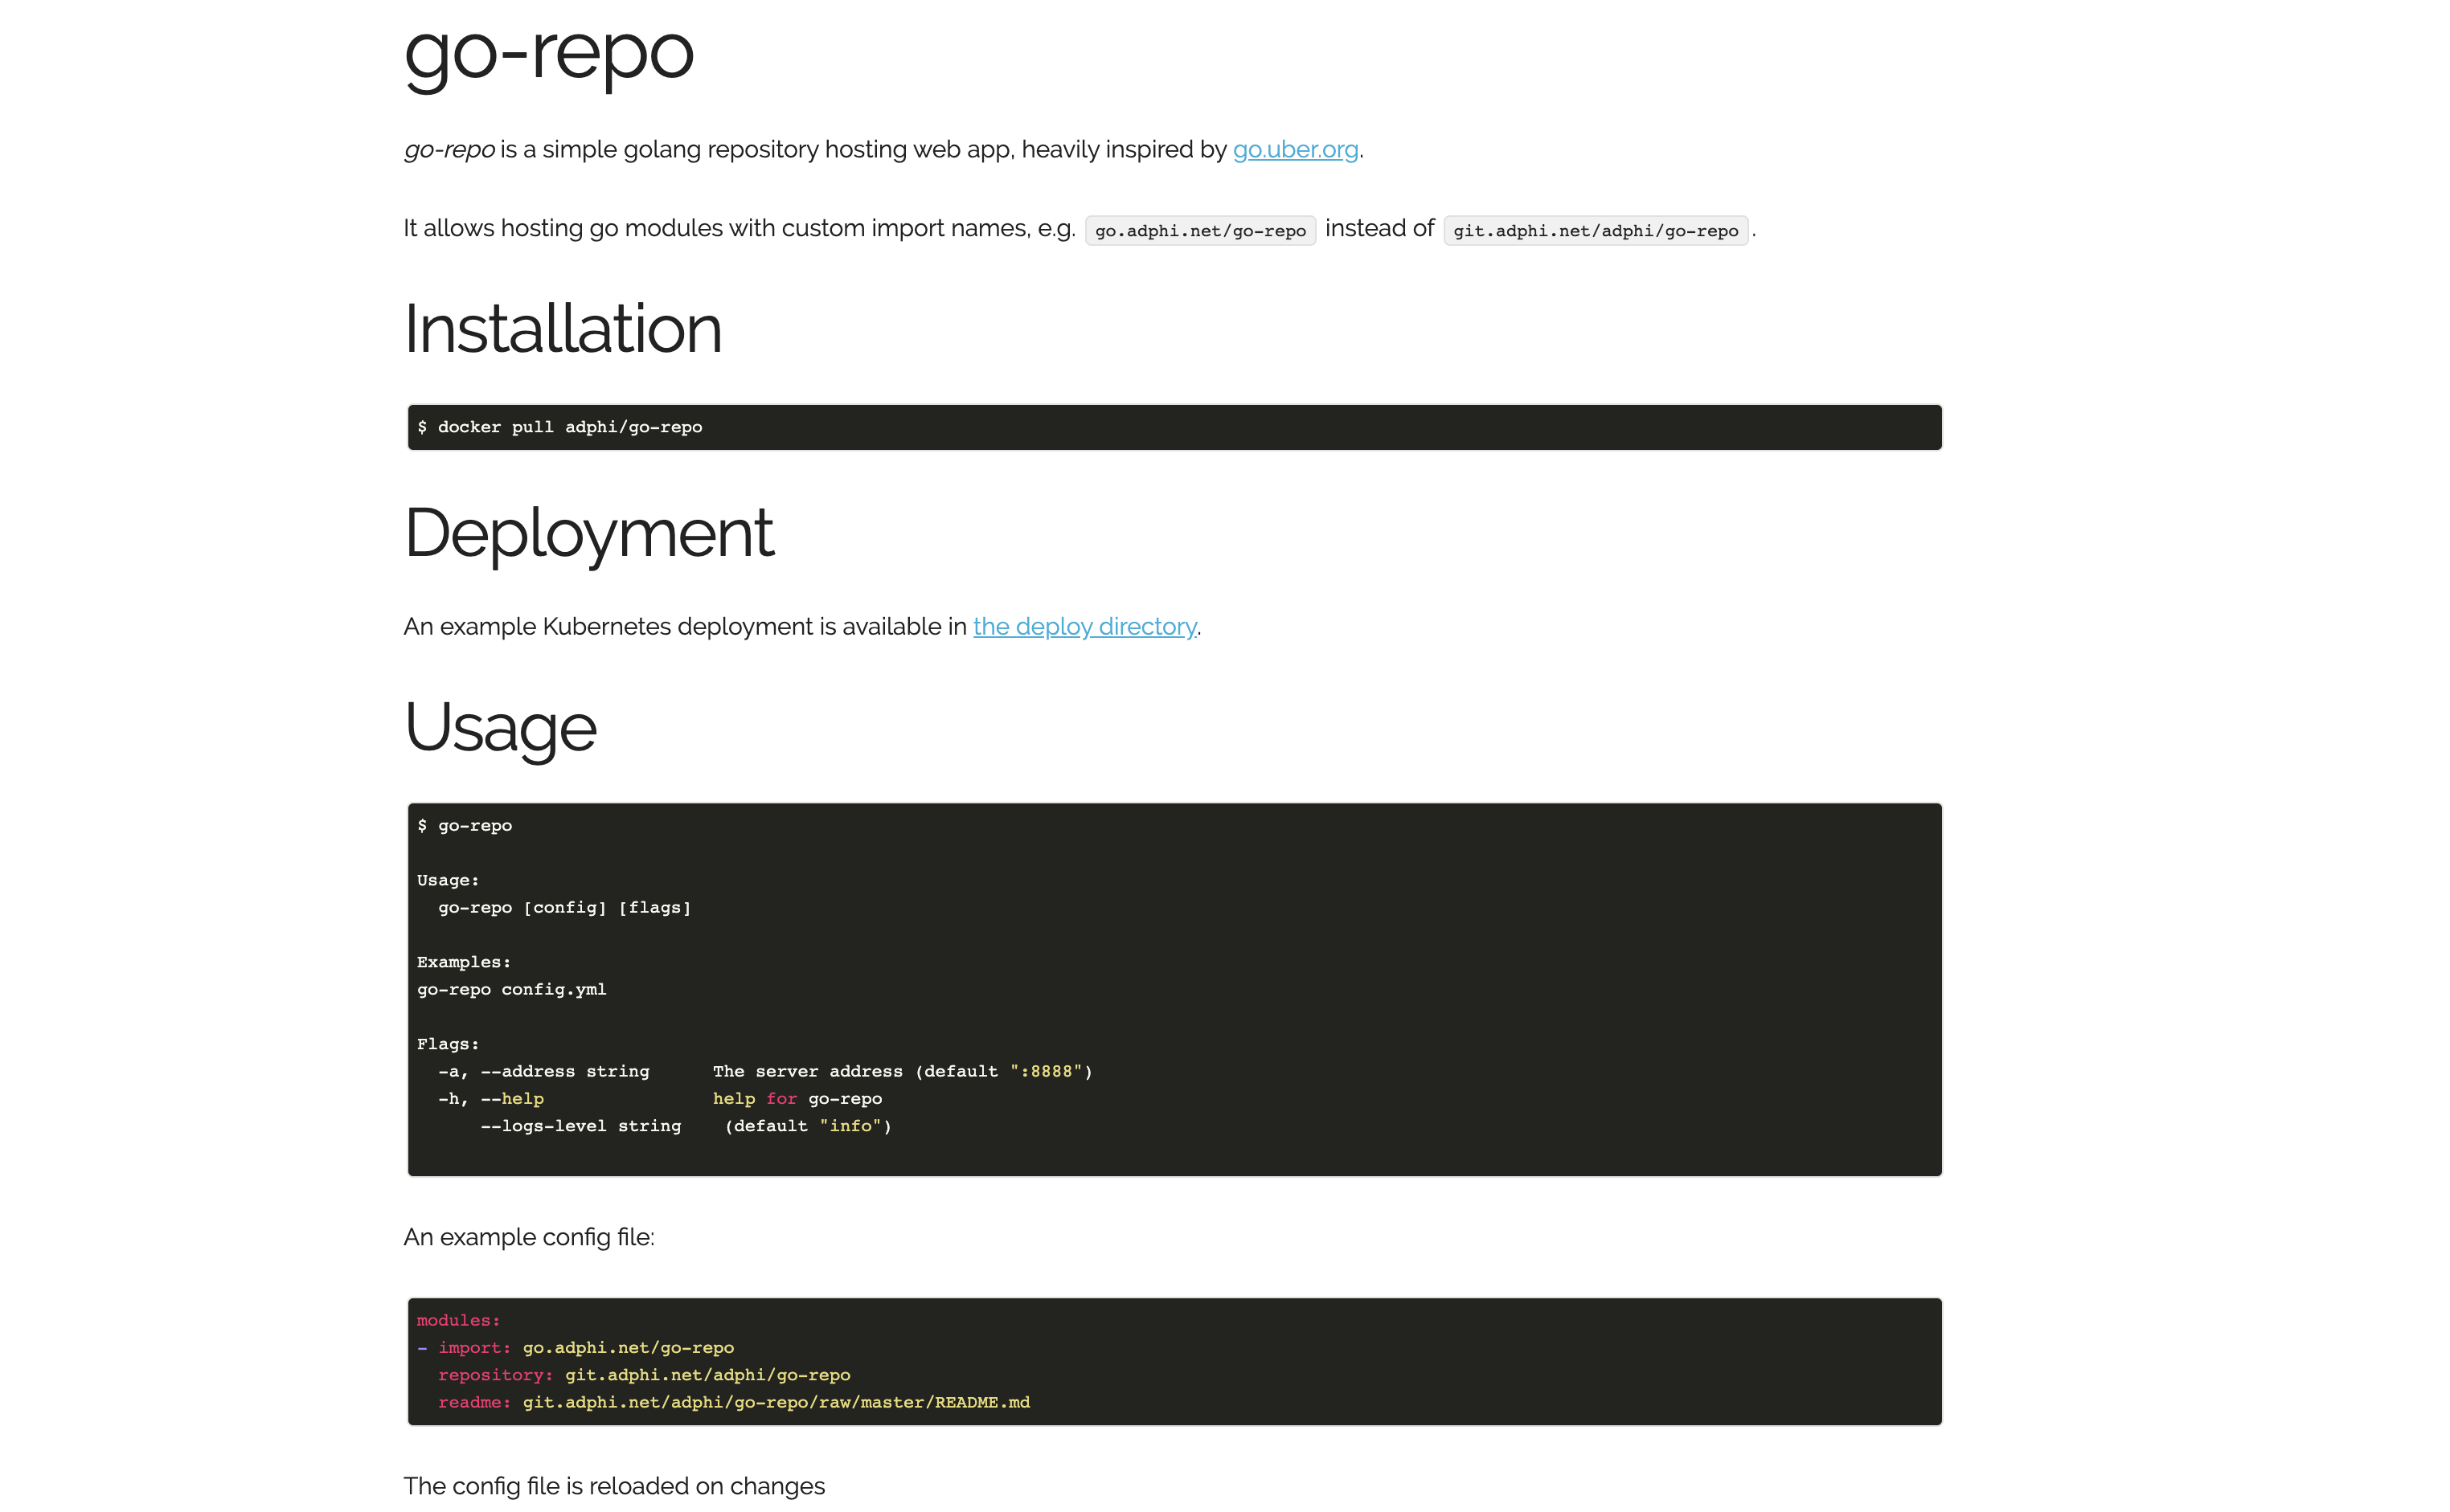Click the inline go.adphi.net/go-repo code snippet
Screen dimensions: 2450x1512
(1201, 231)
